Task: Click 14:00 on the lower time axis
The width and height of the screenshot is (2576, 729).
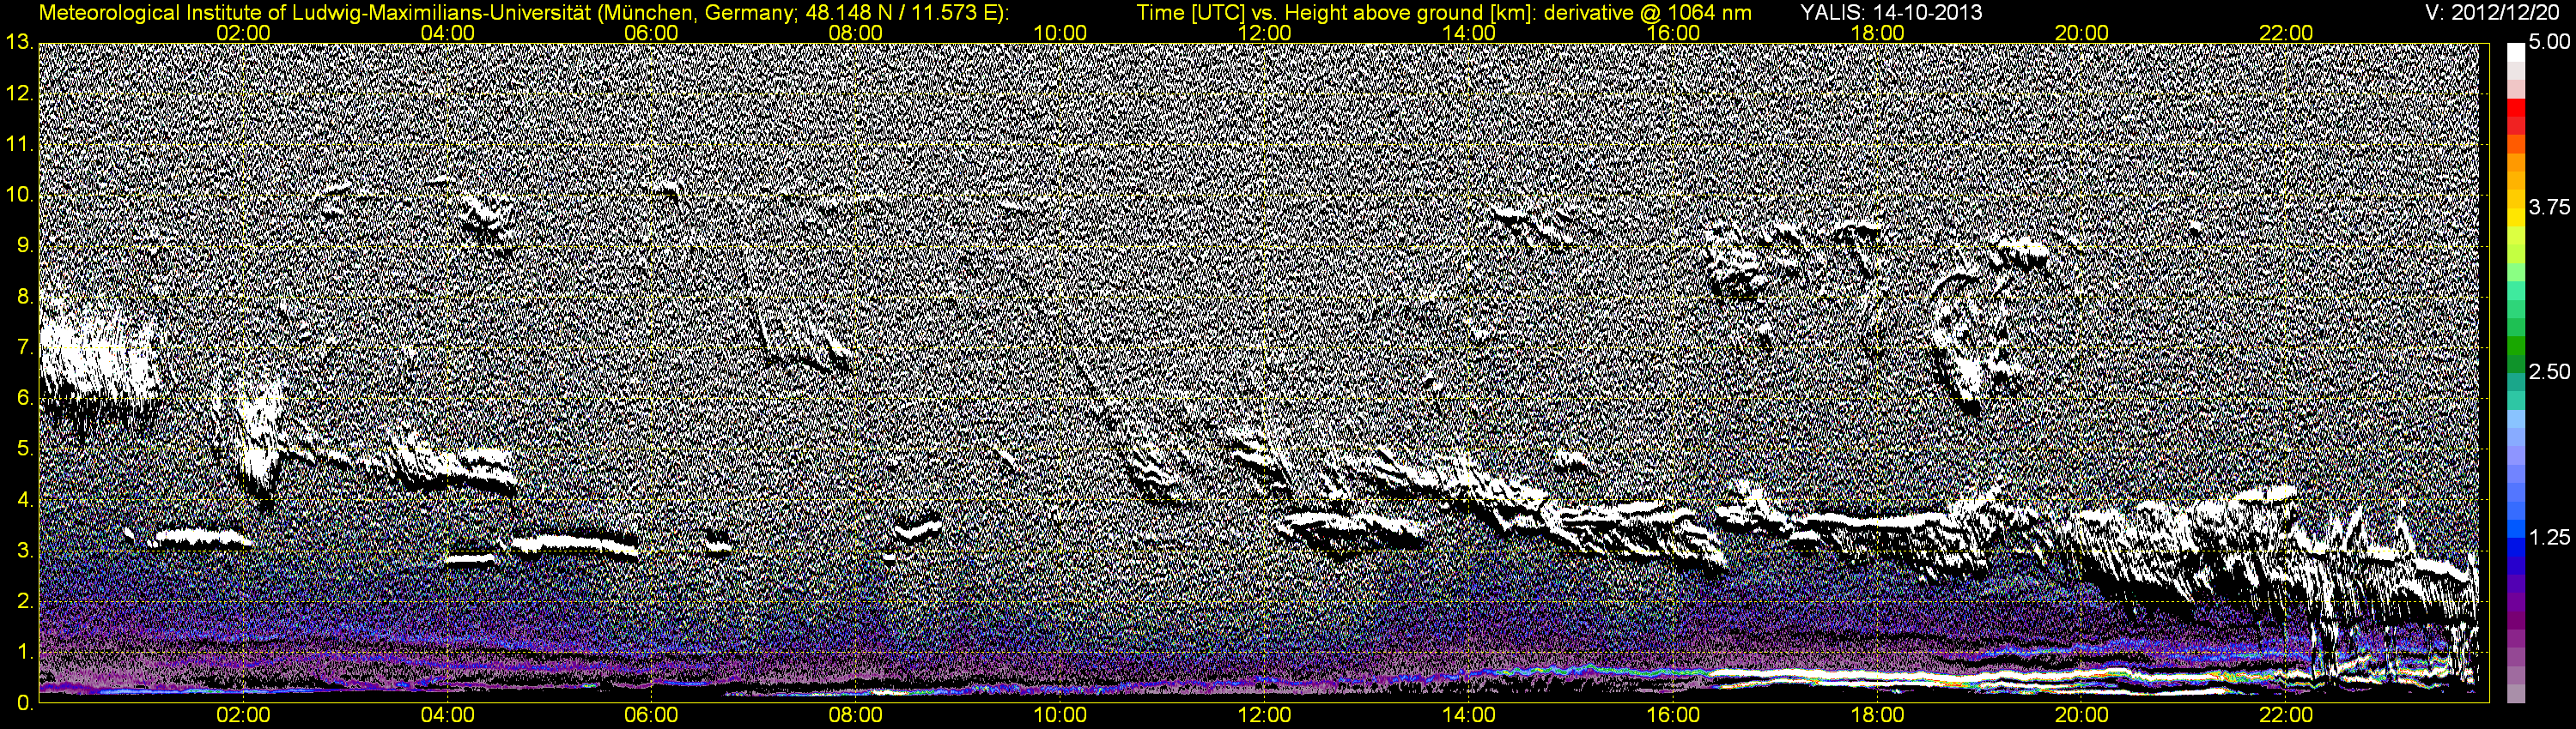Action: tap(1469, 715)
